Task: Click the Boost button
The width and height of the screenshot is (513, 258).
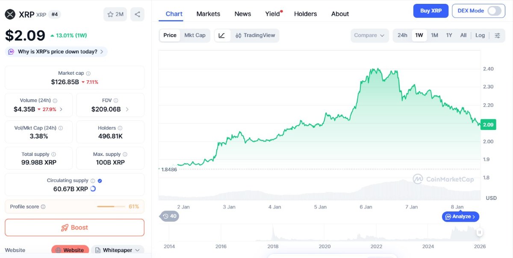Action: tap(74, 228)
